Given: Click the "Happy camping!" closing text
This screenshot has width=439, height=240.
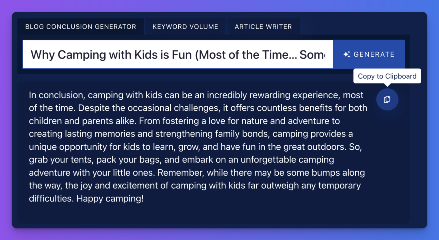Looking at the screenshot, I should tap(110, 198).
